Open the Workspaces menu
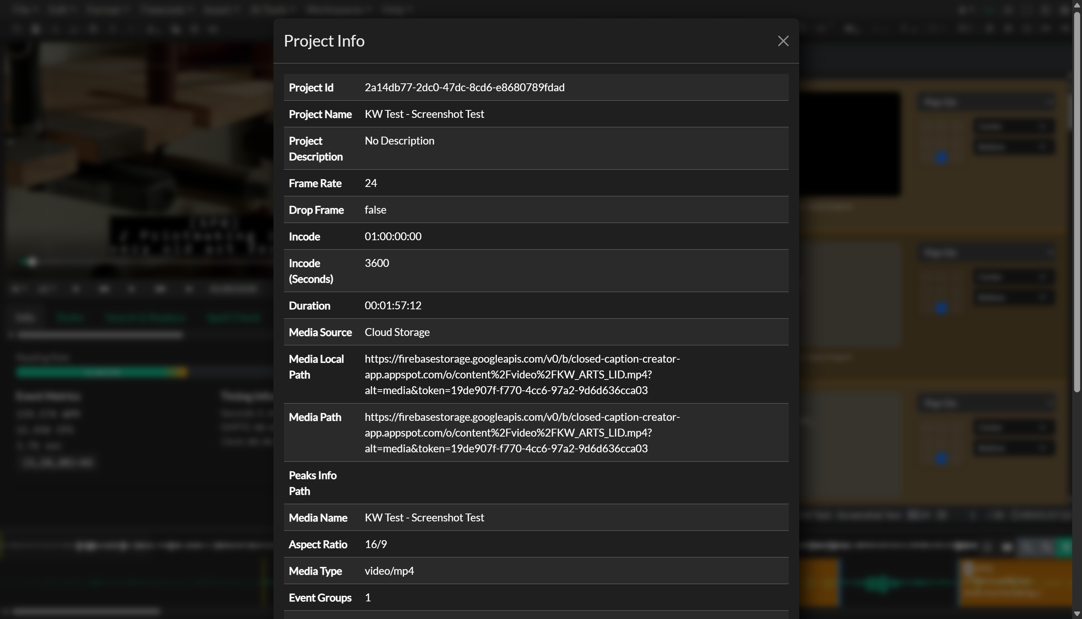This screenshot has width=1082, height=619. point(336,9)
